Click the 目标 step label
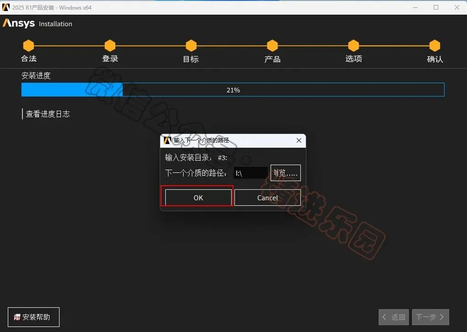Image resolution: width=467 pixels, height=332 pixels. (191, 59)
